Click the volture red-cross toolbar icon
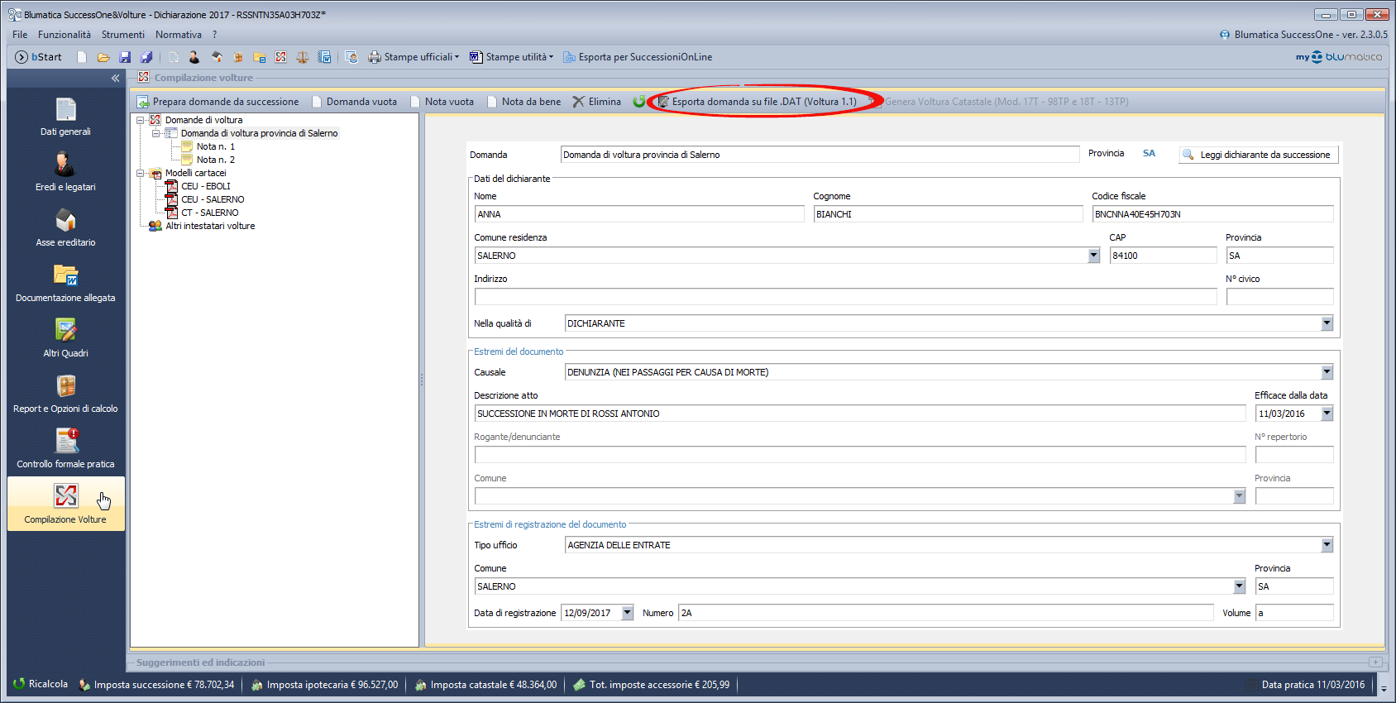 (x=281, y=57)
